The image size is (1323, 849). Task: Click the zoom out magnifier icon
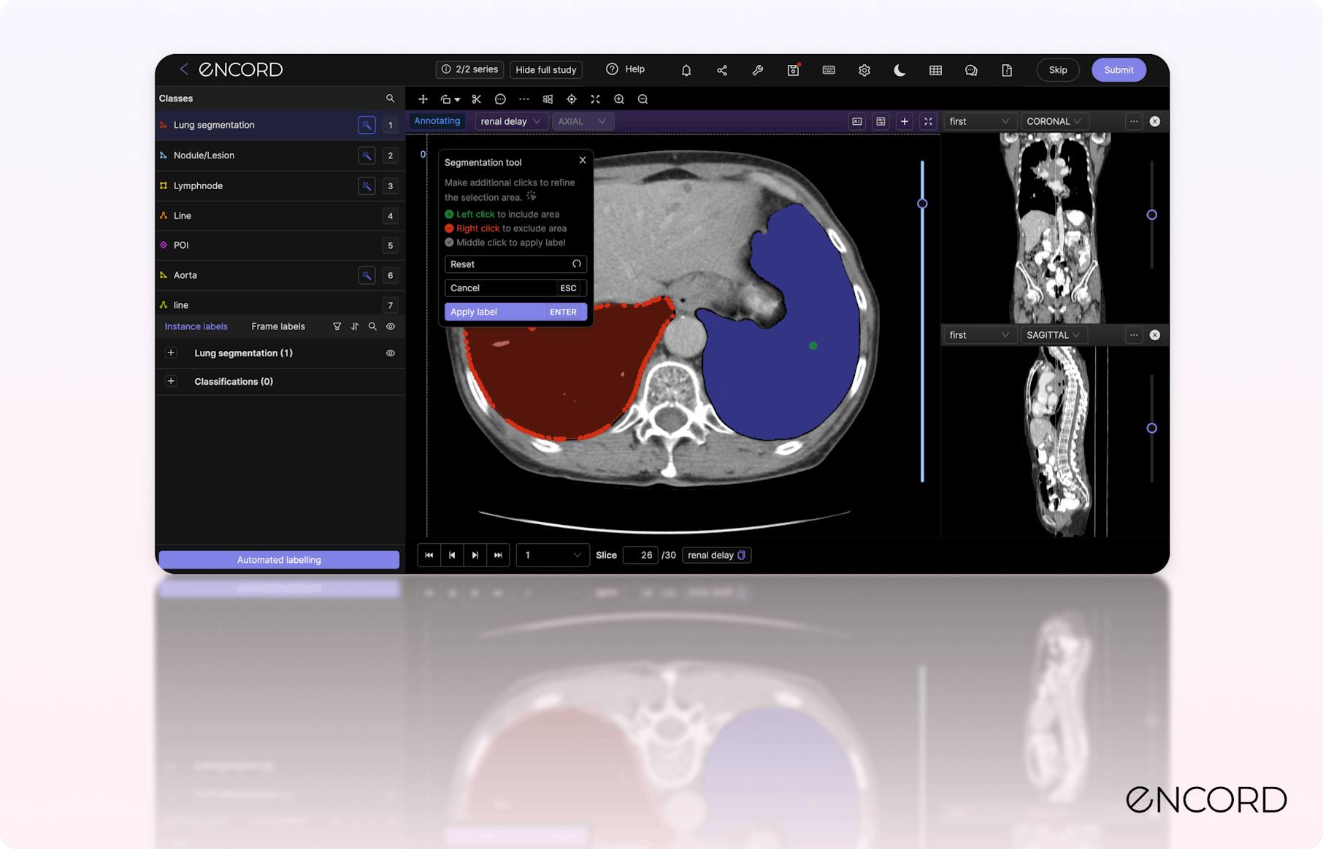643,99
